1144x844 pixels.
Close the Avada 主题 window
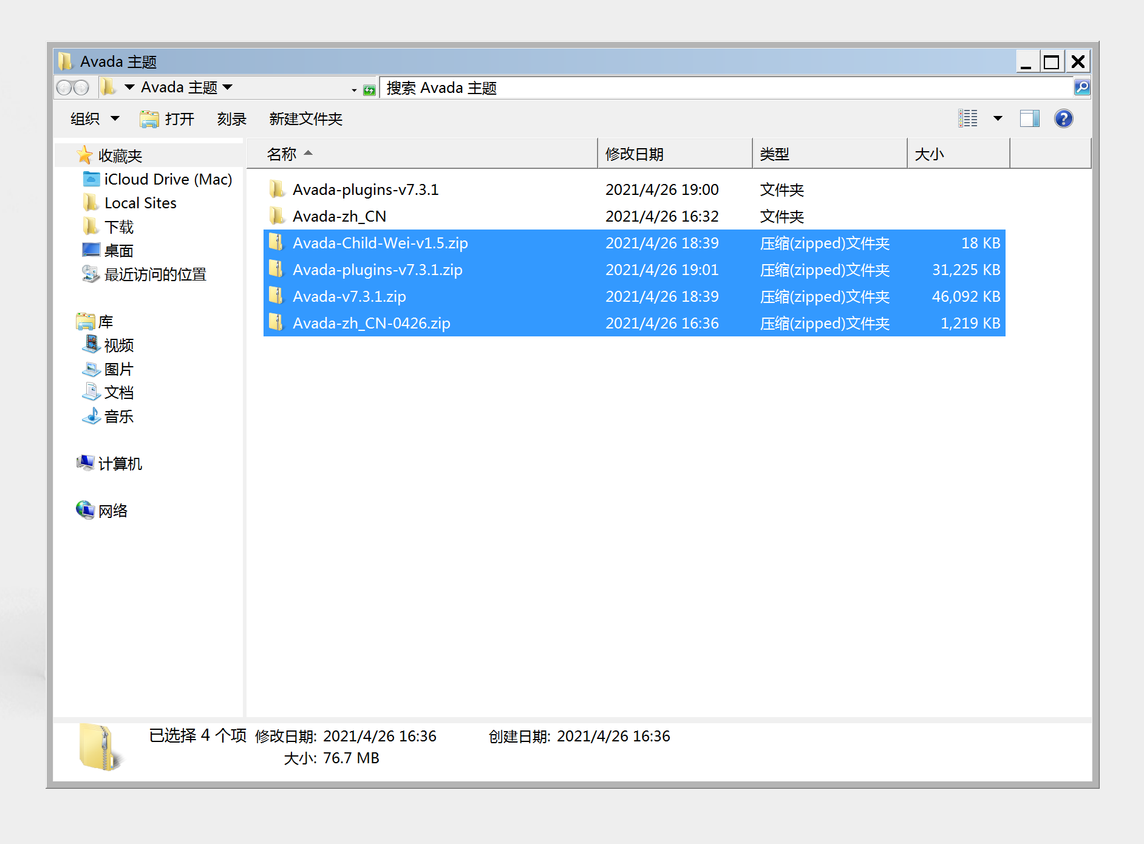[1078, 61]
